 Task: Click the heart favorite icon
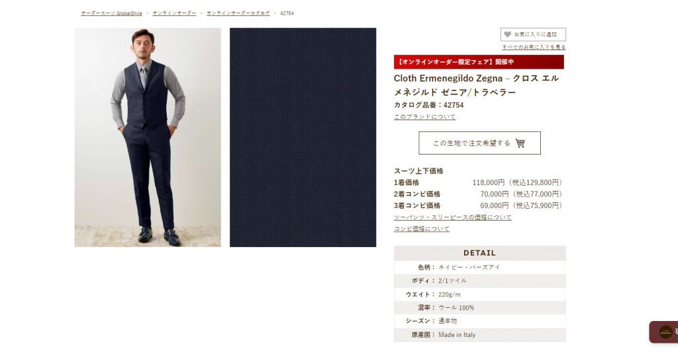[508, 34]
